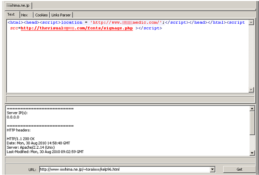Image resolution: width=259 pixels, height=175 pixels.
Task: Open the Hex tab
Action: coord(26,15)
